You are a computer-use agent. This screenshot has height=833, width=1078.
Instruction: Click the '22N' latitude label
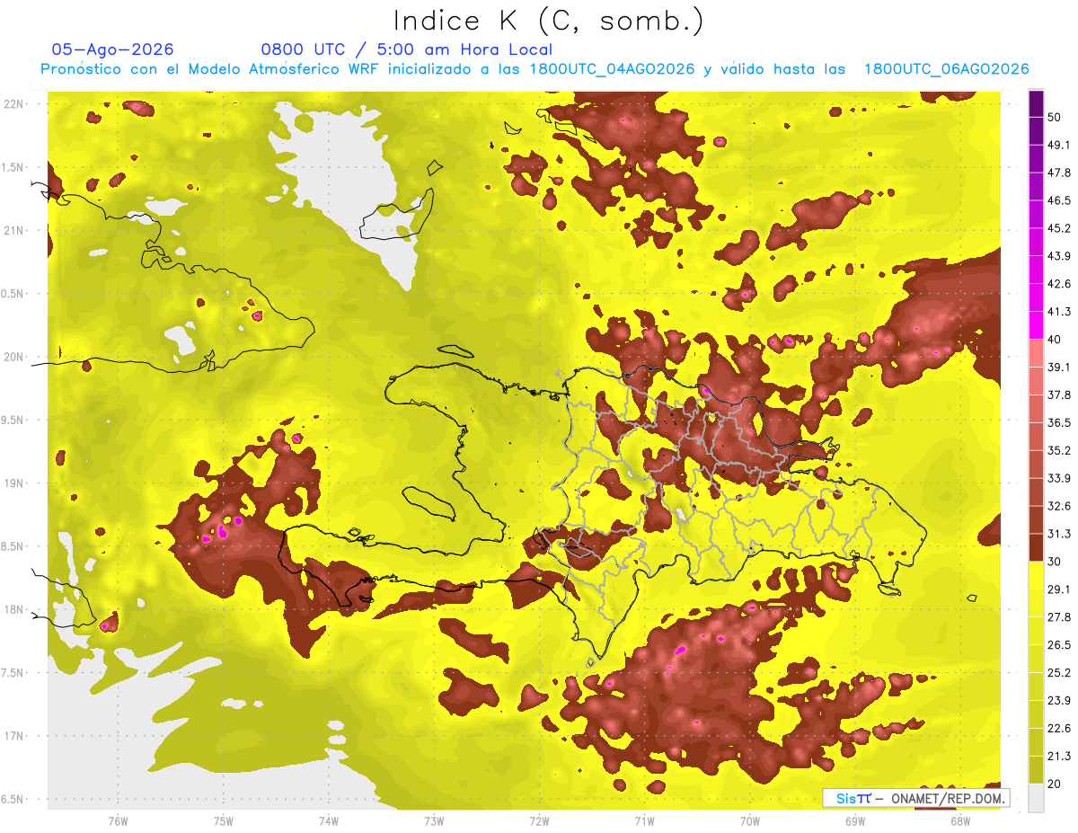coord(13,104)
